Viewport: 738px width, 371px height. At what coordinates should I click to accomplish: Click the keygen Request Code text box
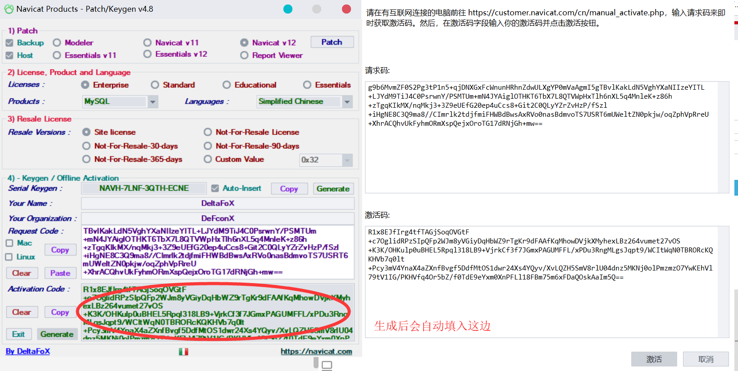pyautogui.click(x=218, y=252)
